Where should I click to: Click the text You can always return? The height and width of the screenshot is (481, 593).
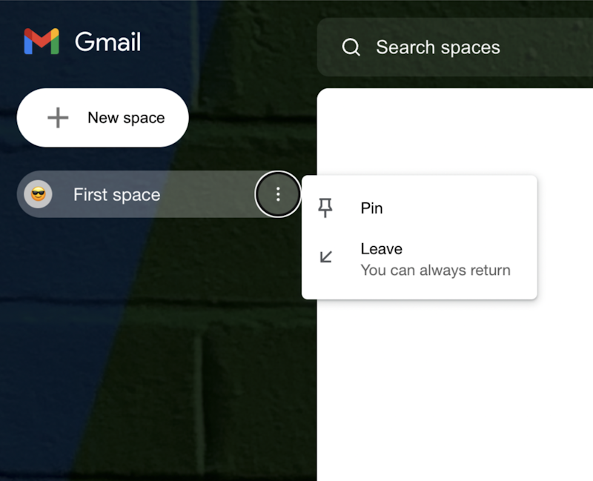pyautogui.click(x=435, y=270)
